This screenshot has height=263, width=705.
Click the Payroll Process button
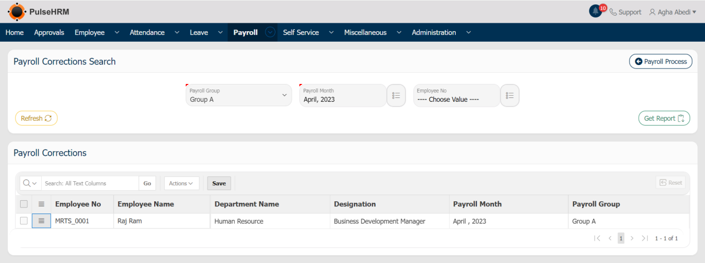point(660,61)
